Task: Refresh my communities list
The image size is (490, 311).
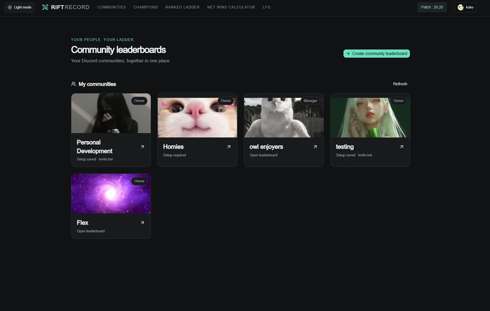Action: pos(400,84)
